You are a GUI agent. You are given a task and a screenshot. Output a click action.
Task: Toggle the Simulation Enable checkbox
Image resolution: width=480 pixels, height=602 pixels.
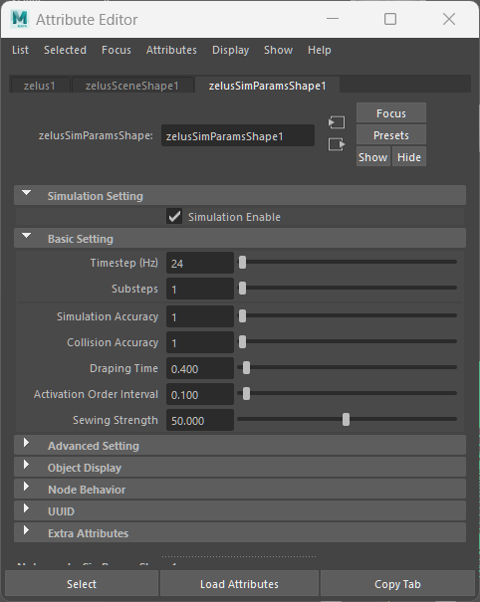(174, 216)
